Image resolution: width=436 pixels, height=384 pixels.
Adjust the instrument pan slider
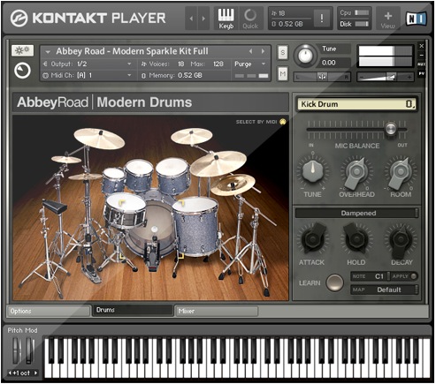pos(322,77)
